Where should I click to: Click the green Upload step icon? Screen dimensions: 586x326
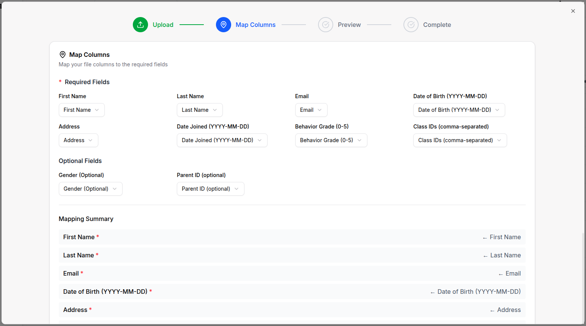click(x=140, y=24)
